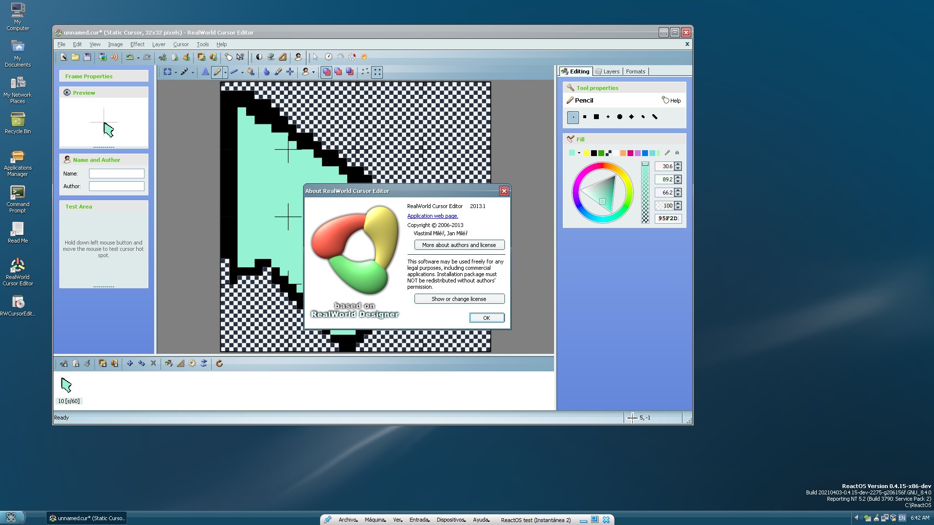The height and width of the screenshot is (525, 934).
Task: Open Recycle Bin on desktop
Action: click(18, 123)
